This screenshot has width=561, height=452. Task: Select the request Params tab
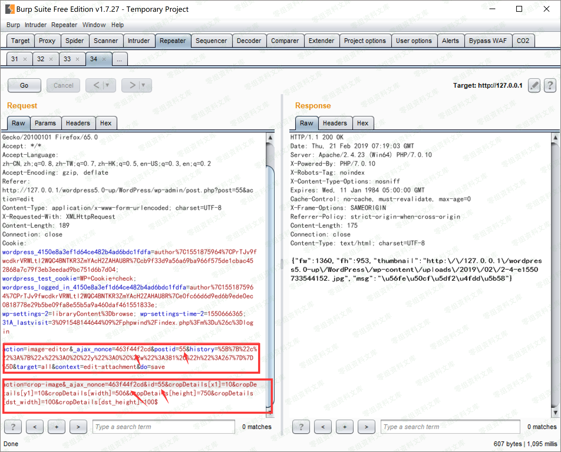[x=45, y=123]
